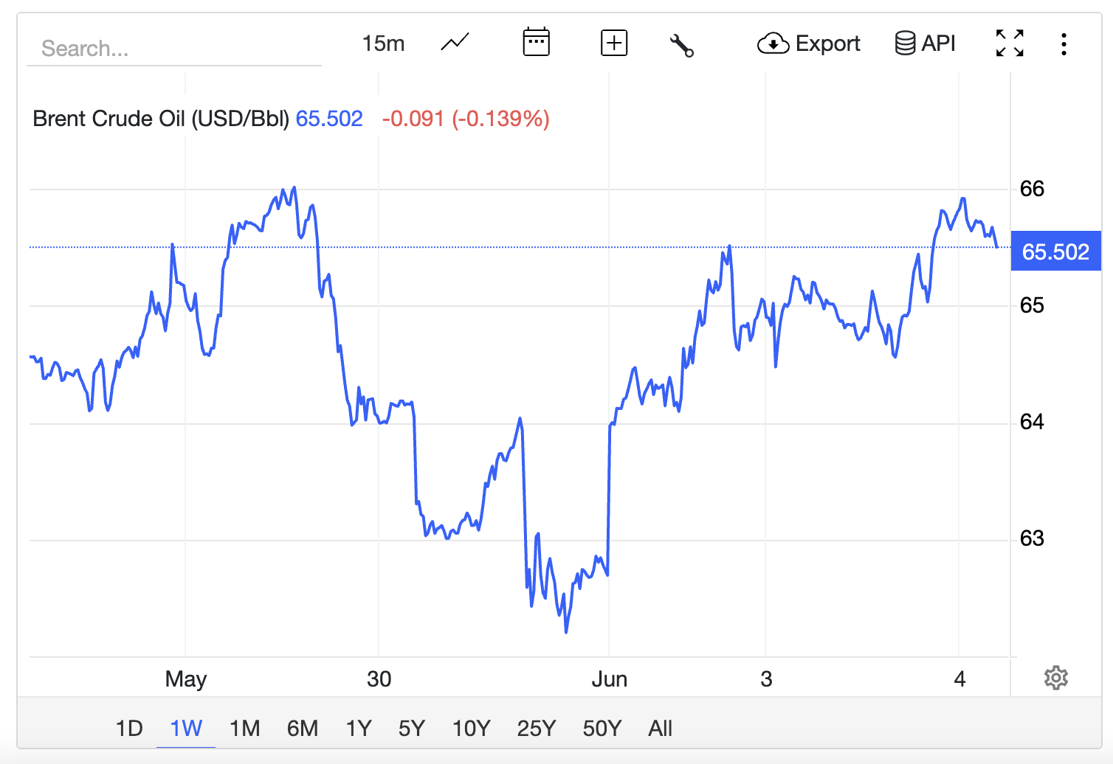Click the blue 65.502 price tag on axis
1113x764 pixels.
coord(1056,251)
